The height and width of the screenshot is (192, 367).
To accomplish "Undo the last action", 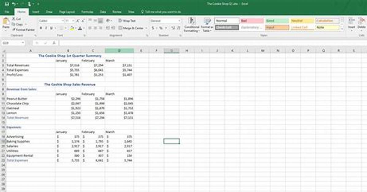I will coord(14,4).
